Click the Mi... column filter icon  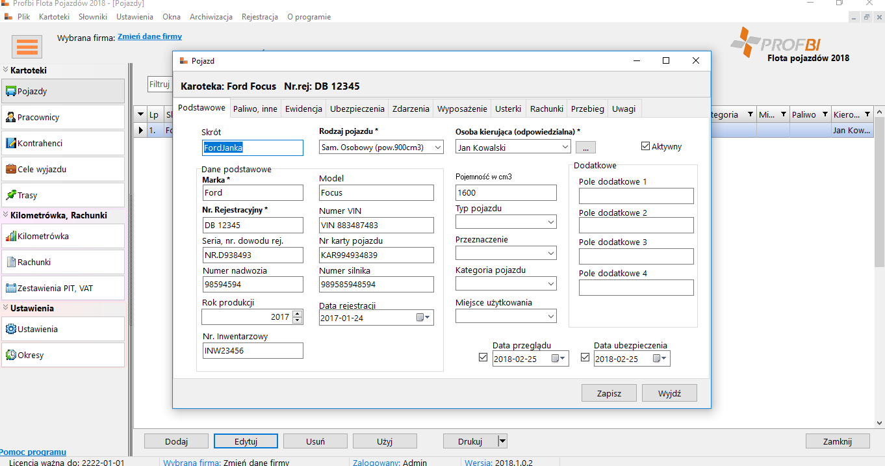pyautogui.click(x=783, y=114)
